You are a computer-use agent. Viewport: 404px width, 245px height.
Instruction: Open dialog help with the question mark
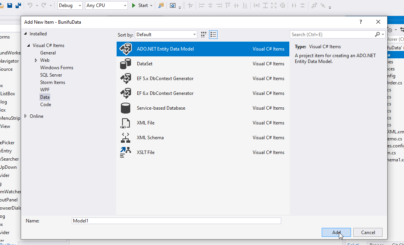[361, 22]
